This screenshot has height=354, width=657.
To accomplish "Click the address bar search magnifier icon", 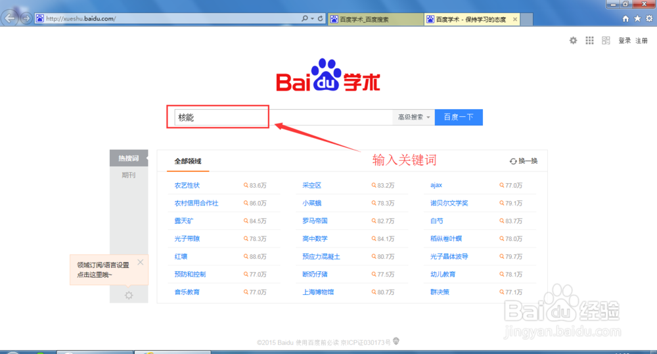I will click(305, 18).
